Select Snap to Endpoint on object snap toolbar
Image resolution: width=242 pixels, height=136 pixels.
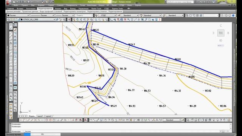click(x=28, y=120)
